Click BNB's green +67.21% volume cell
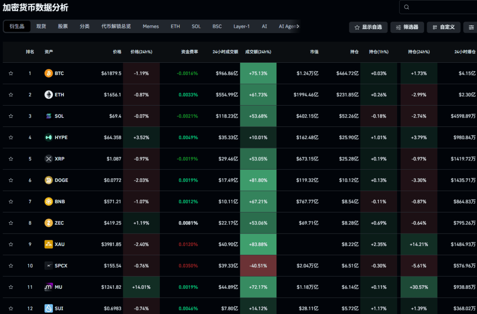477x314 pixels. pos(258,201)
